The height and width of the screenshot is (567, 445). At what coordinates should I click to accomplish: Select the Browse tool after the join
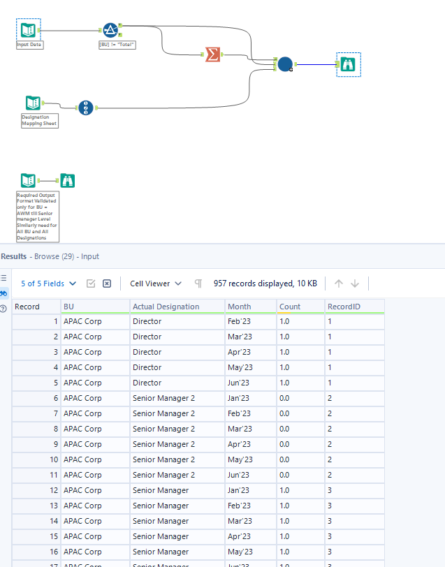[x=348, y=65]
